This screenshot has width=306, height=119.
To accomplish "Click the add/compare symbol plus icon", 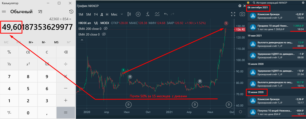I will [138, 14].
